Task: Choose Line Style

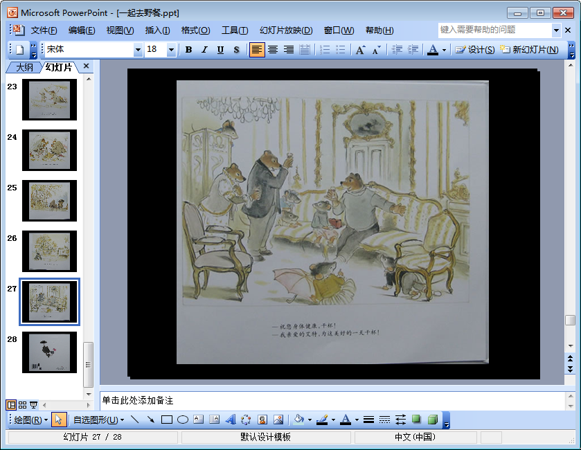Action: tap(368, 420)
